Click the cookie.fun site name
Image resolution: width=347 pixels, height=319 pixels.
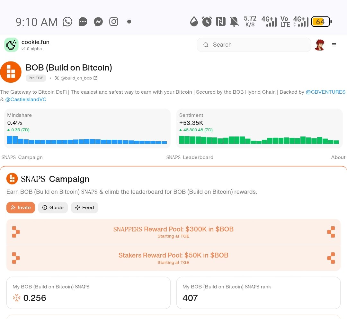[x=35, y=42]
